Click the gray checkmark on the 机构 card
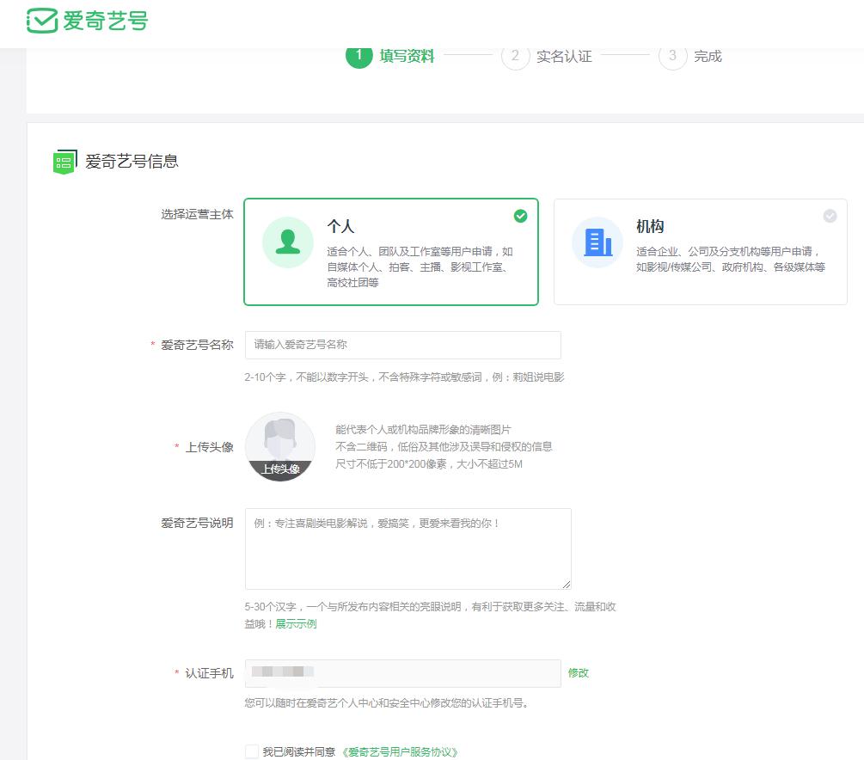The height and width of the screenshot is (760, 864). point(828,217)
